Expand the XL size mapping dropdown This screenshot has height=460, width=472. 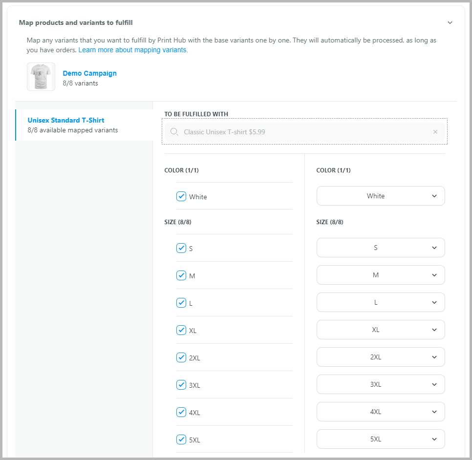(x=381, y=330)
